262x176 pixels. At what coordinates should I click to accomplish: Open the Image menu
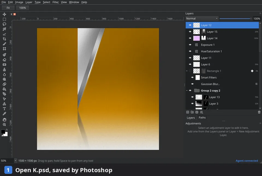19,2
